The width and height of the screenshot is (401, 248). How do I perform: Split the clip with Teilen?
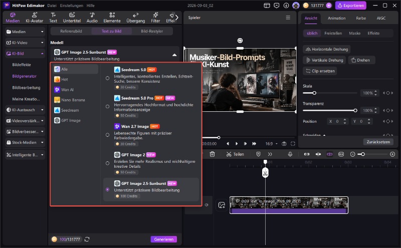click(x=235, y=154)
